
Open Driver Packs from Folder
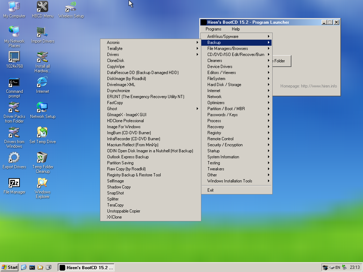14,110
